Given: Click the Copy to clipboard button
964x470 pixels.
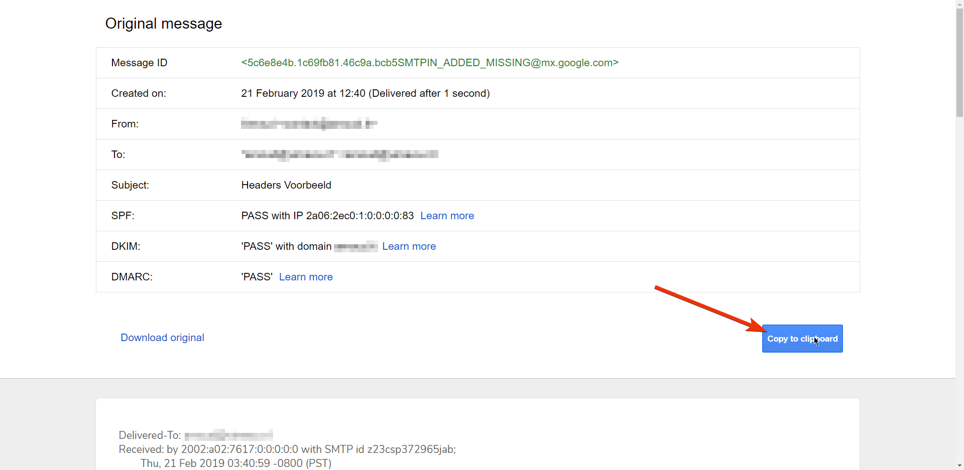Looking at the screenshot, I should [x=802, y=339].
